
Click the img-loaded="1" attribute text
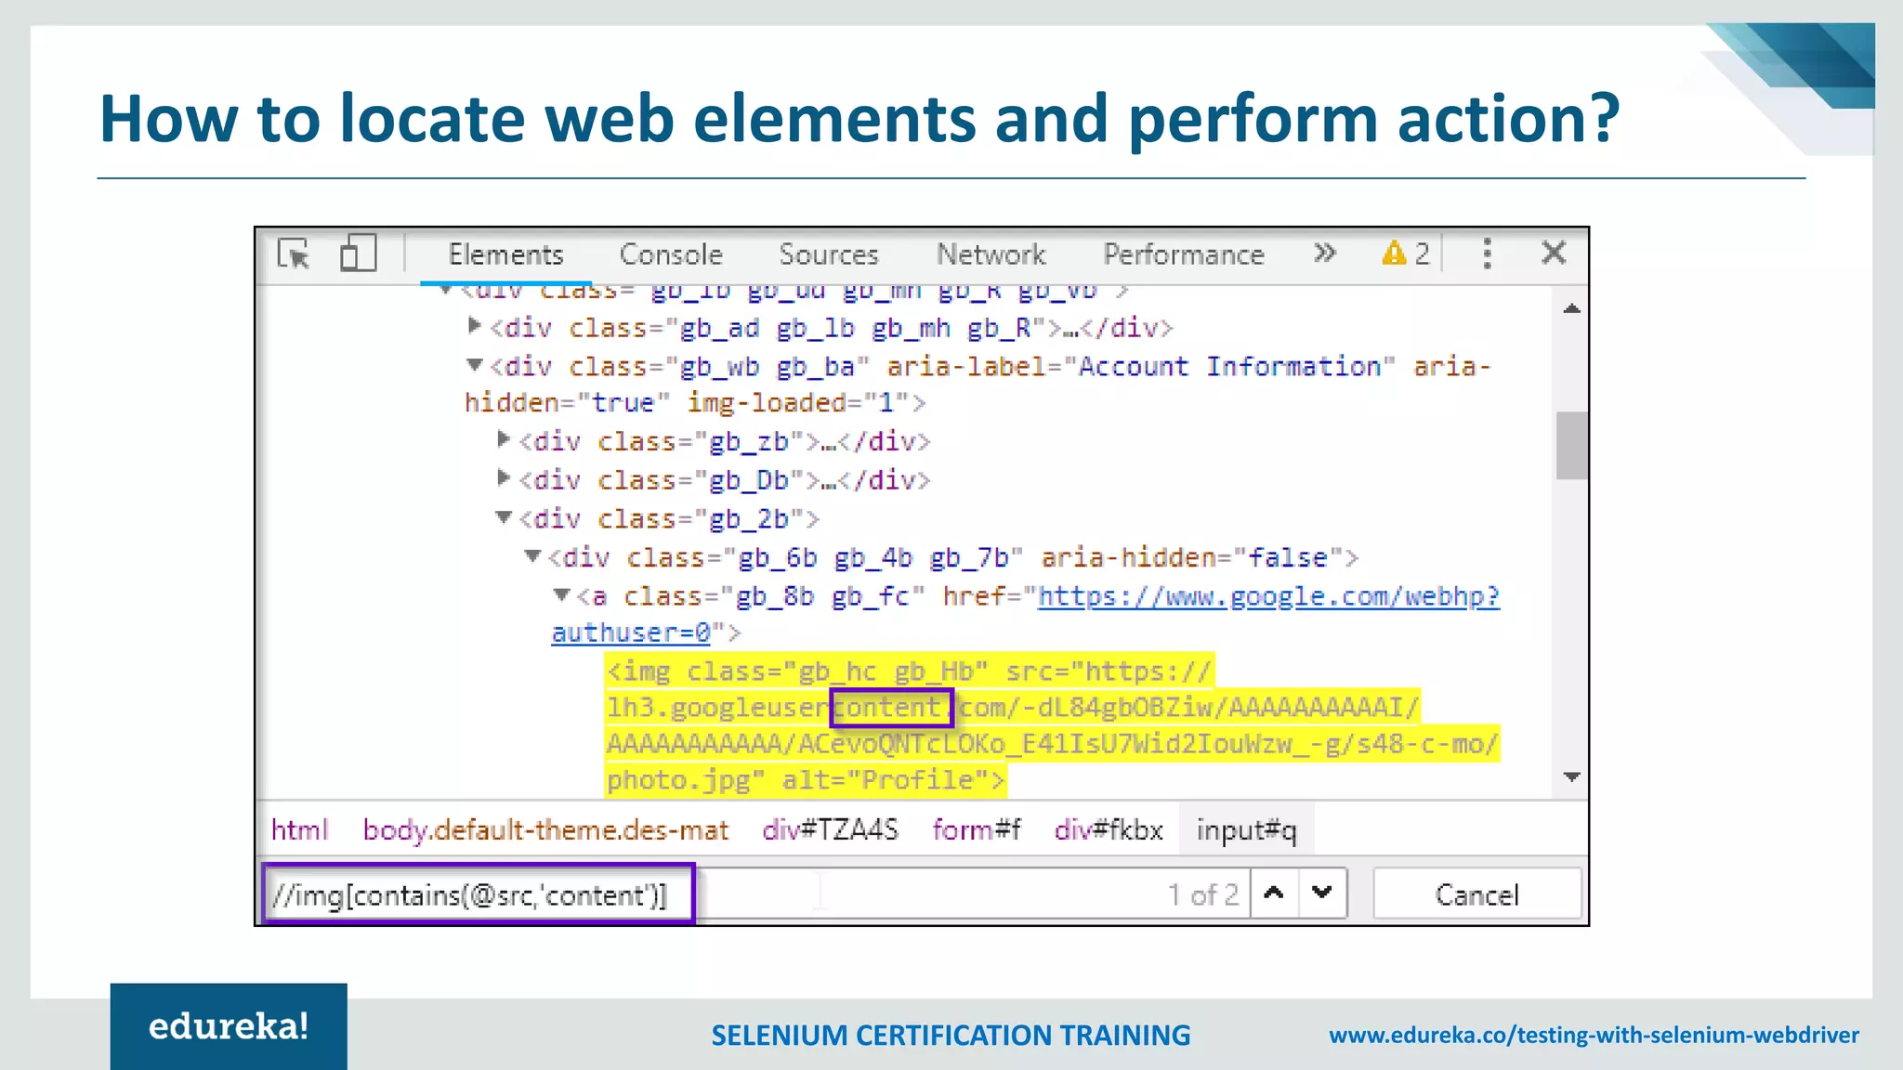[x=797, y=403]
